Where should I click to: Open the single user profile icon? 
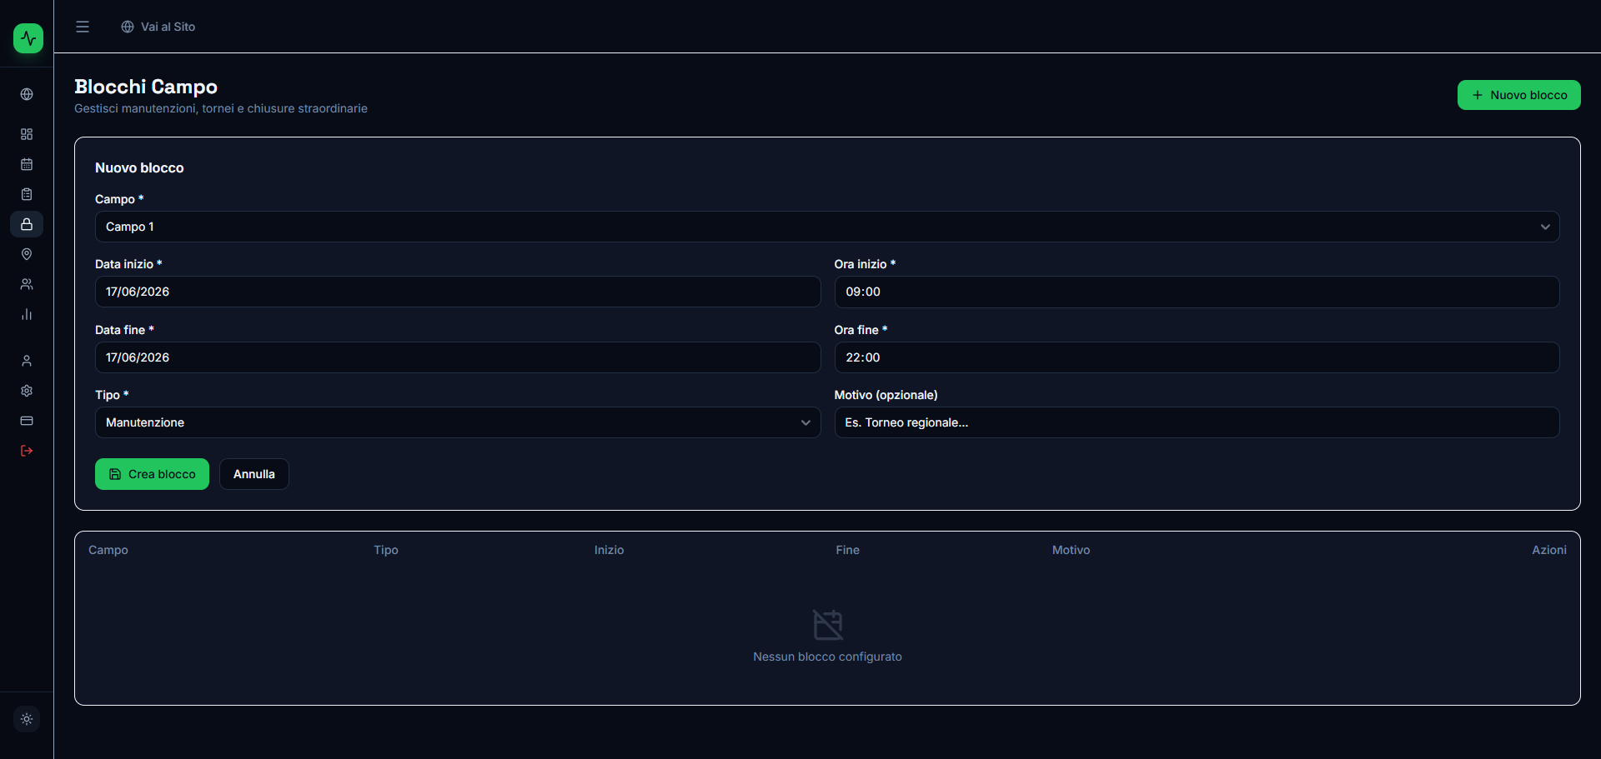click(x=27, y=361)
